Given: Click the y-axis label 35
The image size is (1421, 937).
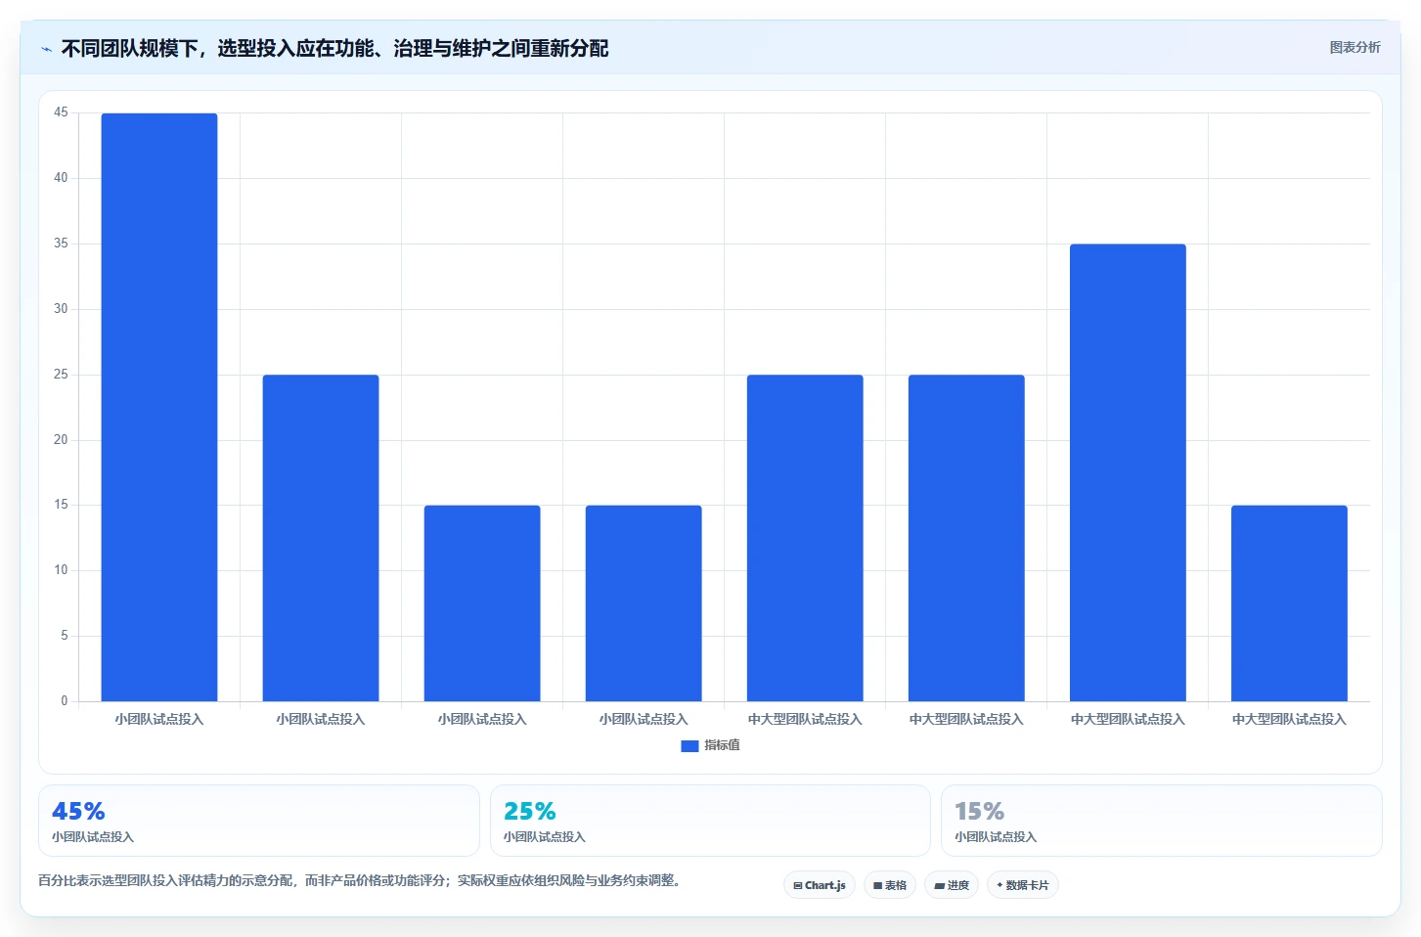Looking at the screenshot, I should [x=61, y=244].
